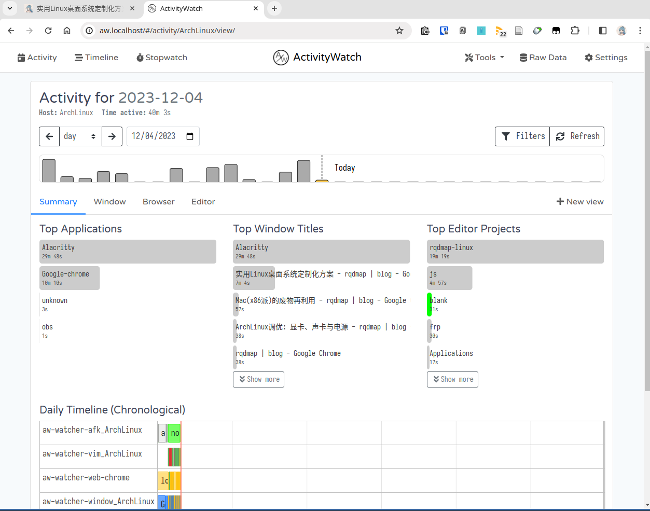This screenshot has width=650, height=511.
Task: Bookmark this page with the star icon
Action: 399,31
